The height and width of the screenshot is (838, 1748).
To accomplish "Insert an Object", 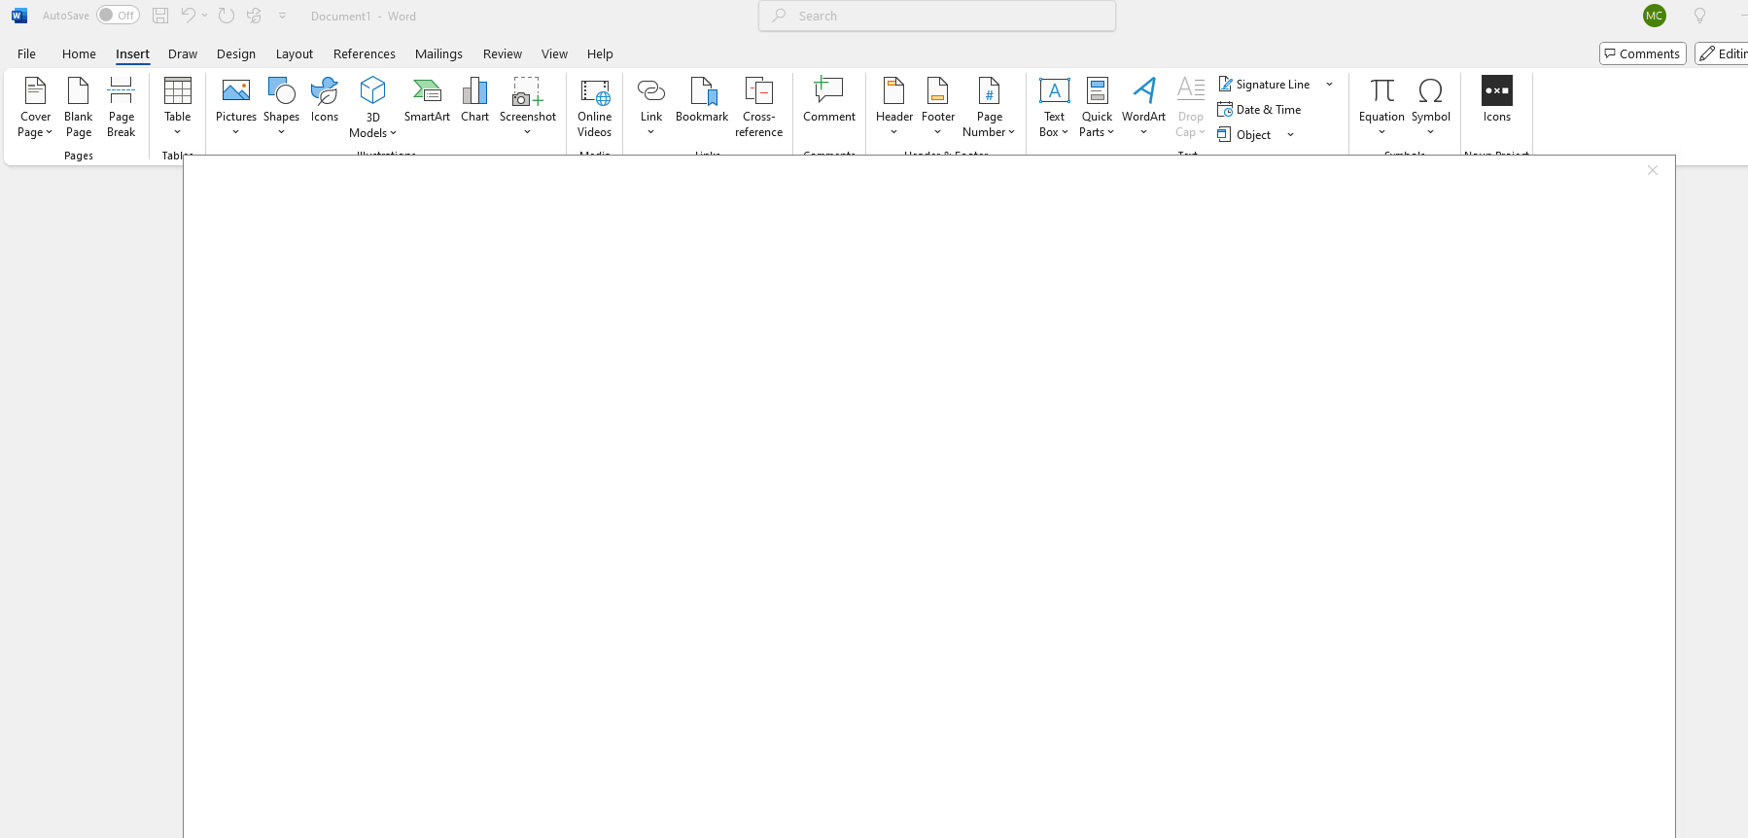I will (x=1244, y=135).
